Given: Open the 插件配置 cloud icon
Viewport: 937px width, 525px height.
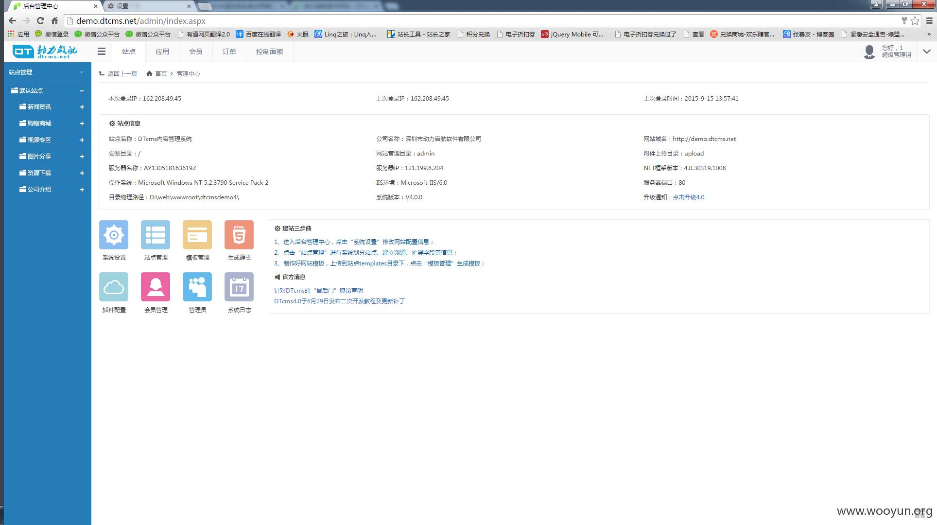Looking at the screenshot, I should pos(114,287).
